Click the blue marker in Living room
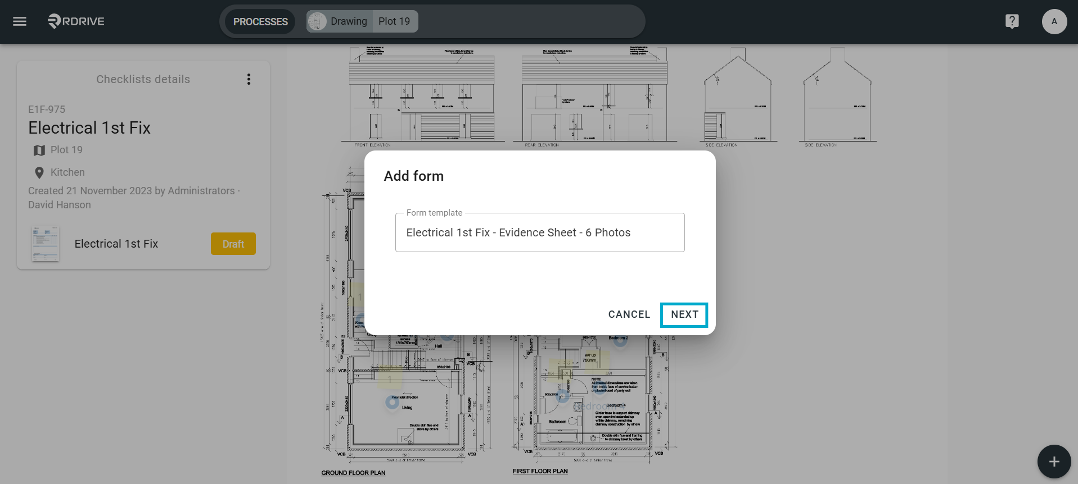Viewport: 1078px width, 484px height. tap(392, 402)
